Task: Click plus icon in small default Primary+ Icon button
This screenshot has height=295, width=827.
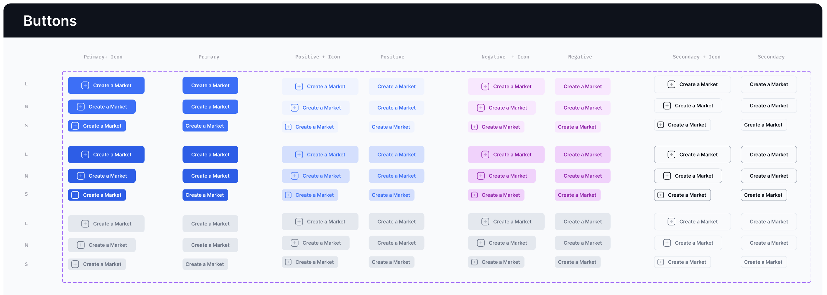Action: 75,126
